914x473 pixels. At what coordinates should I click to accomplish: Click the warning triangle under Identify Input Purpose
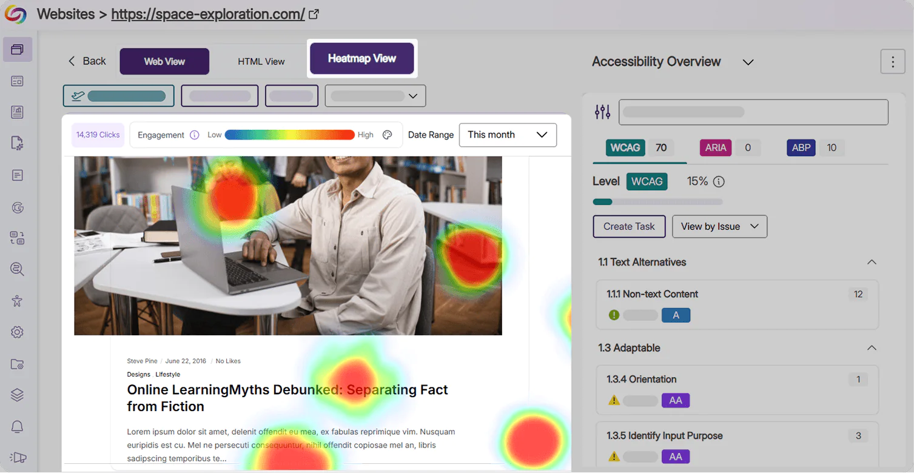click(614, 457)
